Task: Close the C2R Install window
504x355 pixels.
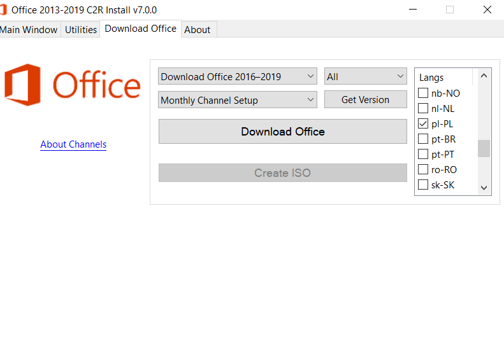Action: click(x=487, y=10)
